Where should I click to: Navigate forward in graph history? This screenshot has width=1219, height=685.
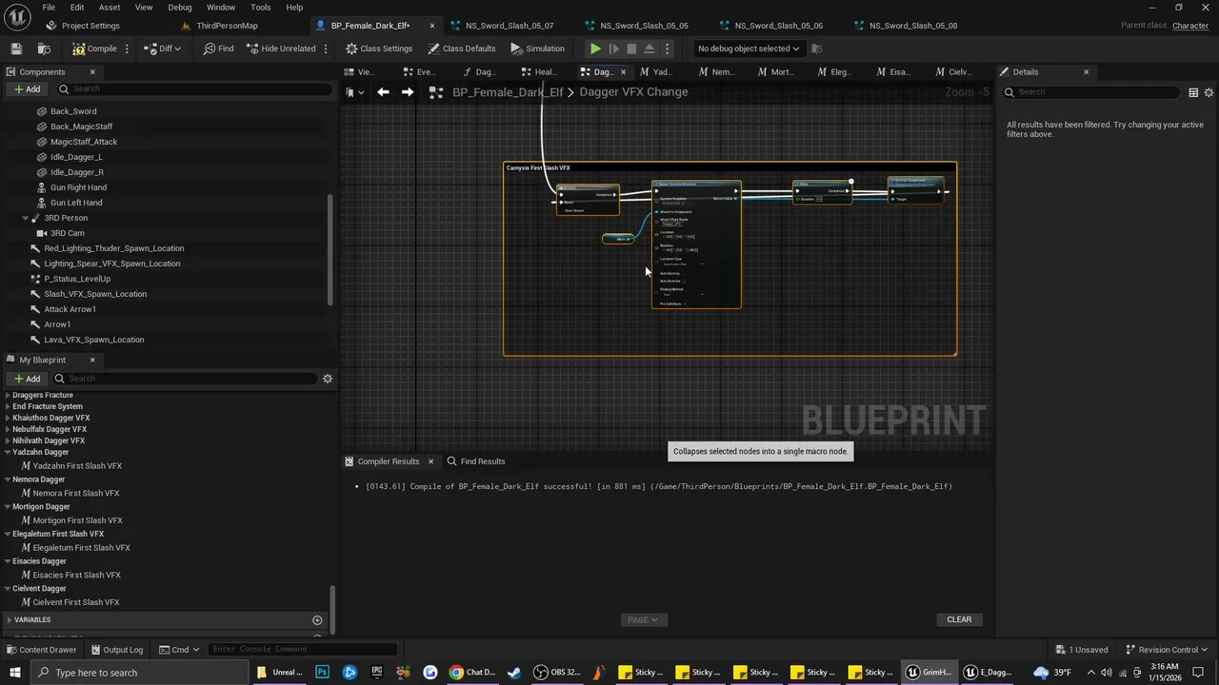pos(407,92)
